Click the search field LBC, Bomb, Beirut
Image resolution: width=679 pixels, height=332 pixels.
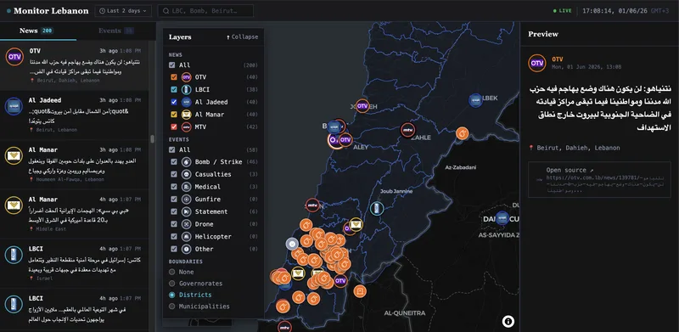pos(205,11)
